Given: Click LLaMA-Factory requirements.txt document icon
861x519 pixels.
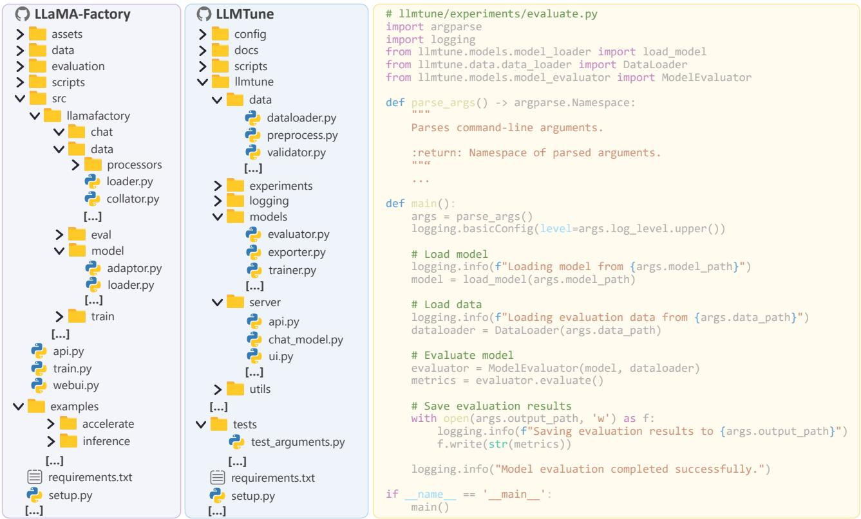Looking at the screenshot, I should click(x=34, y=477).
